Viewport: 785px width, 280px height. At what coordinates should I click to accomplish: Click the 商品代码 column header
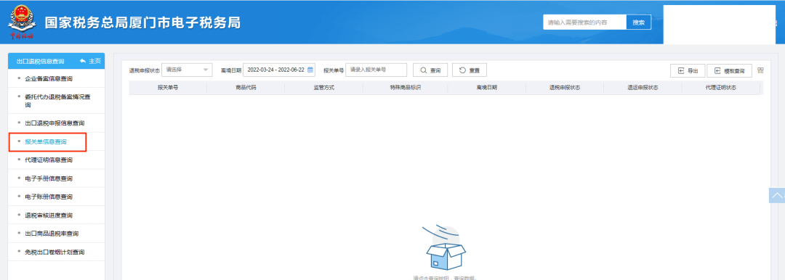tap(246, 88)
